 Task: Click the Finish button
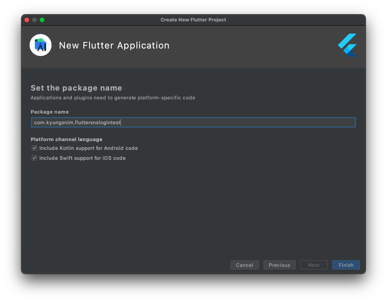coord(346,265)
